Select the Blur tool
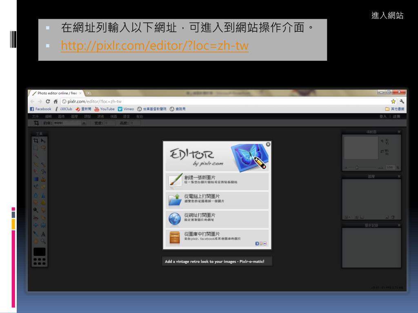The height and width of the screenshot is (313, 418). (36, 195)
